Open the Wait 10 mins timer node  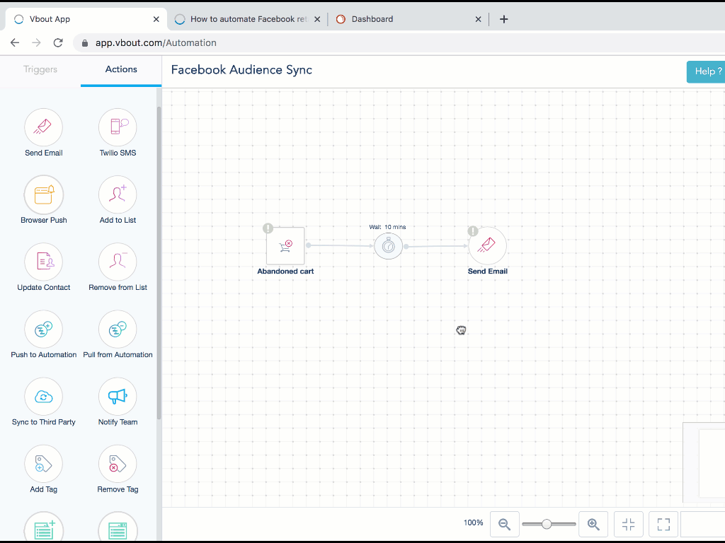(389, 246)
